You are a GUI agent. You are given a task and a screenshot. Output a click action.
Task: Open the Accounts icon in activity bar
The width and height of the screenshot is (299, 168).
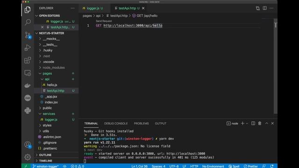28,145
